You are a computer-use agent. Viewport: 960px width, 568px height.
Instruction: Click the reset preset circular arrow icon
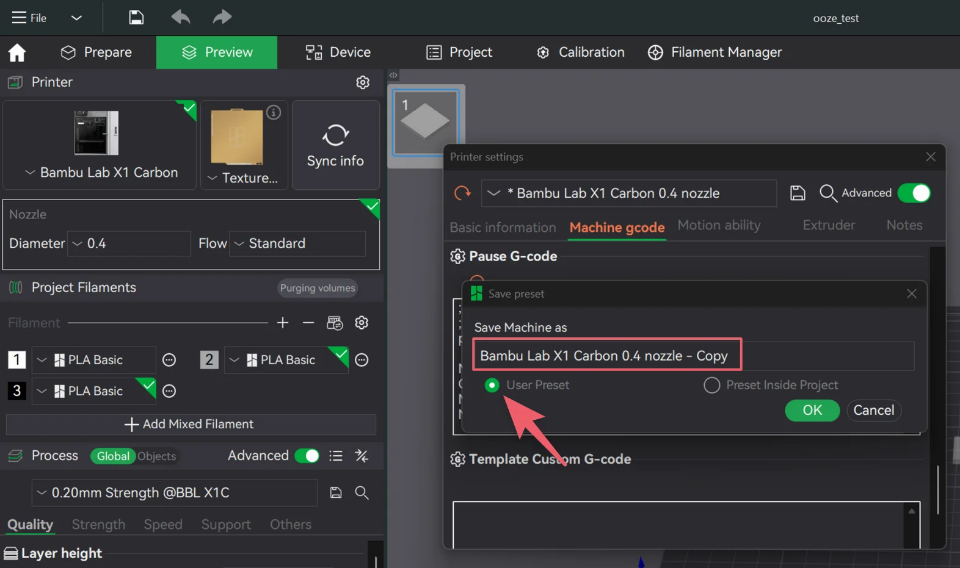(x=462, y=193)
